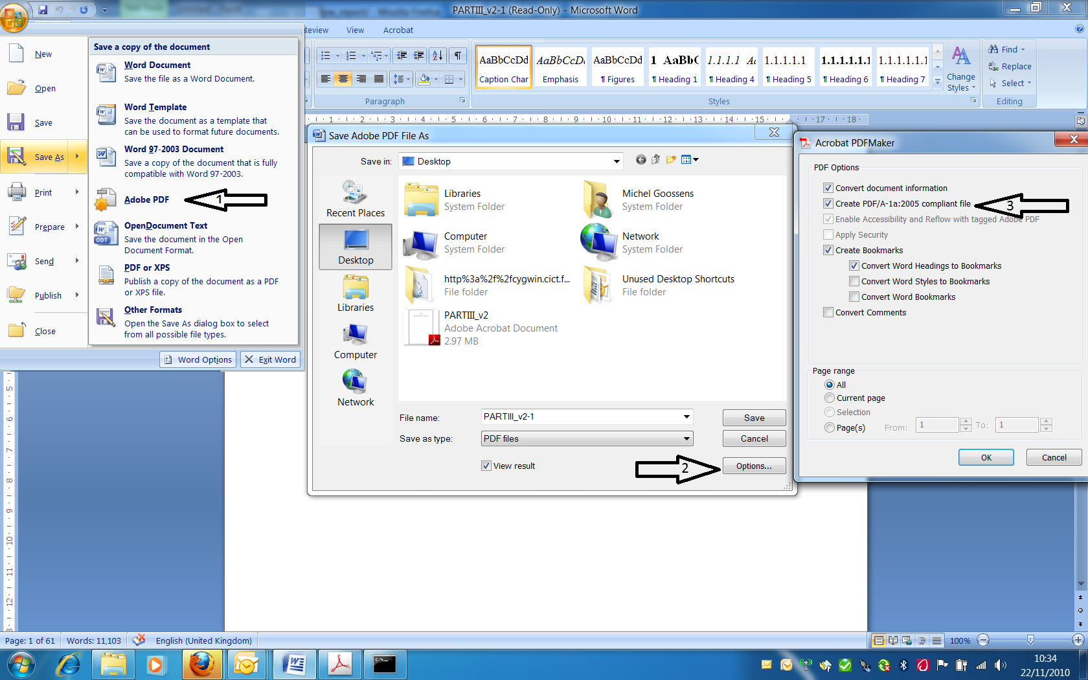Open Adobe Acrobat from the taskbar
1088x680 pixels.
tap(340, 664)
